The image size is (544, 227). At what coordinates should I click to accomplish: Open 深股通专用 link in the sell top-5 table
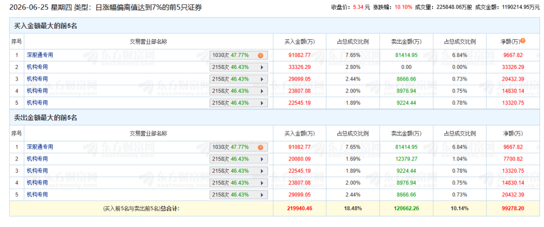point(40,147)
